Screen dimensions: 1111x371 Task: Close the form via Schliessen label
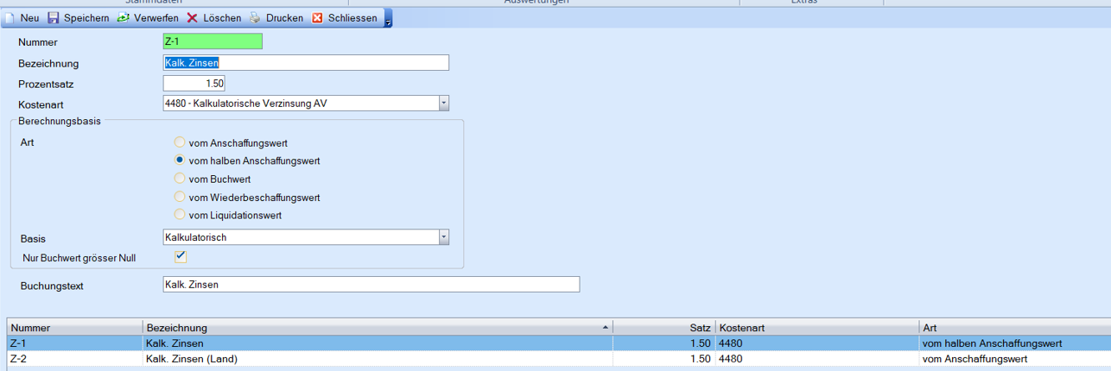[352, 18]
